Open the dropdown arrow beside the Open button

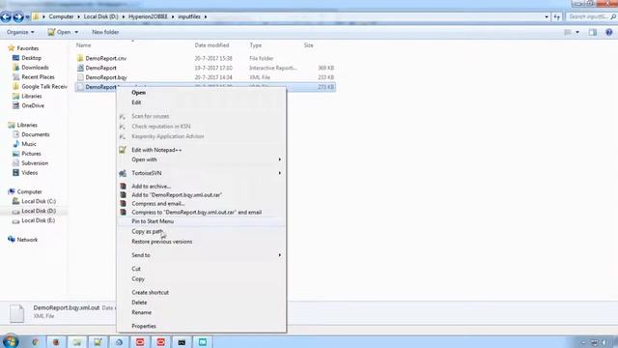coord(76,32)
